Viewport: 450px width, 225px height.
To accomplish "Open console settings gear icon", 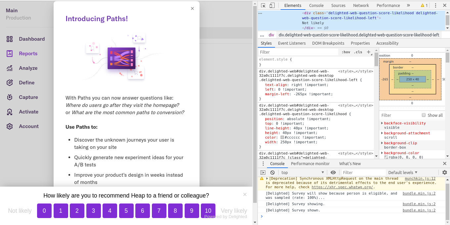I will tap(445, 172).
